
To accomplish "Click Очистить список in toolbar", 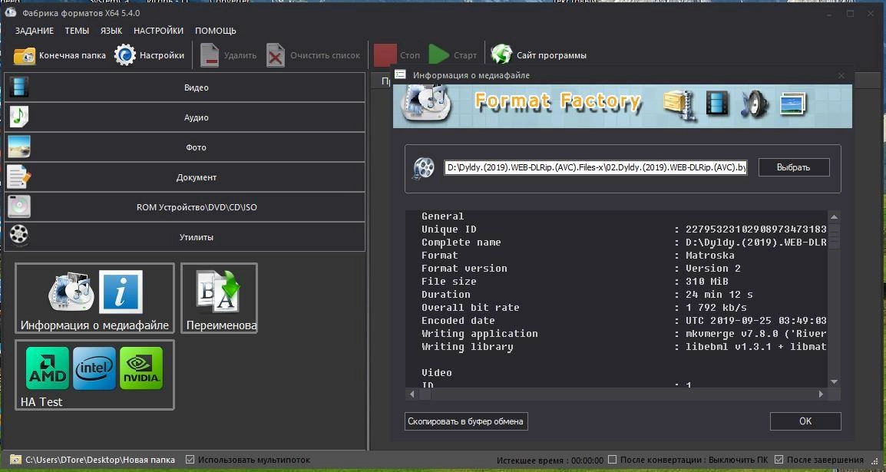I will coord(313,55).
